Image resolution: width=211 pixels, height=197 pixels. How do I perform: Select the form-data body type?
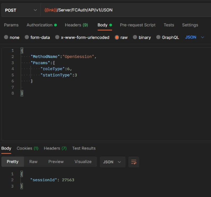click(x=37, y=37)
